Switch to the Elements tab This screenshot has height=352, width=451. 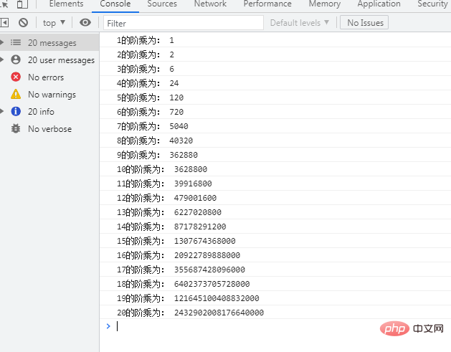(x=66, y=4)
